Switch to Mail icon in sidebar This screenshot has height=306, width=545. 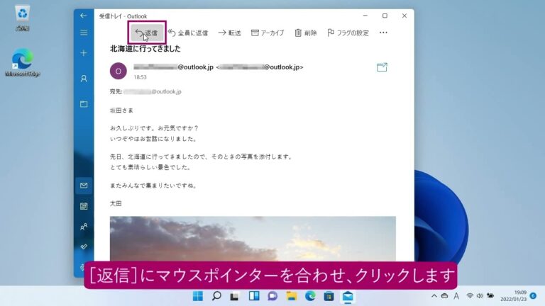84,186
